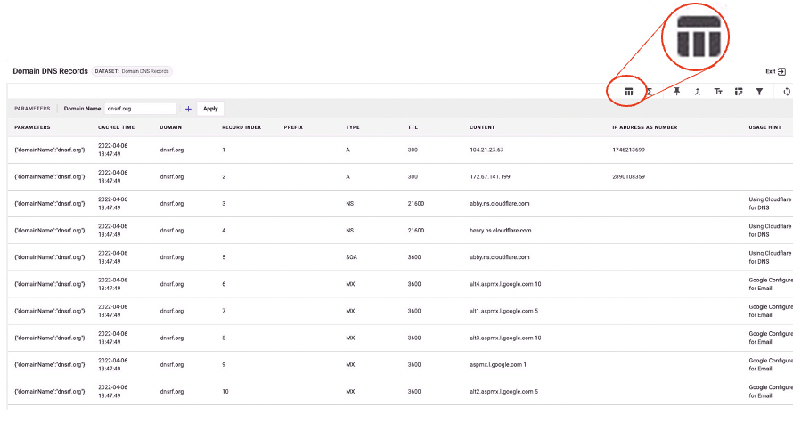The height and width of the screenshot is (423, 793).
Task: Open the column chooser table icon
Action: (x=628, y=91)
